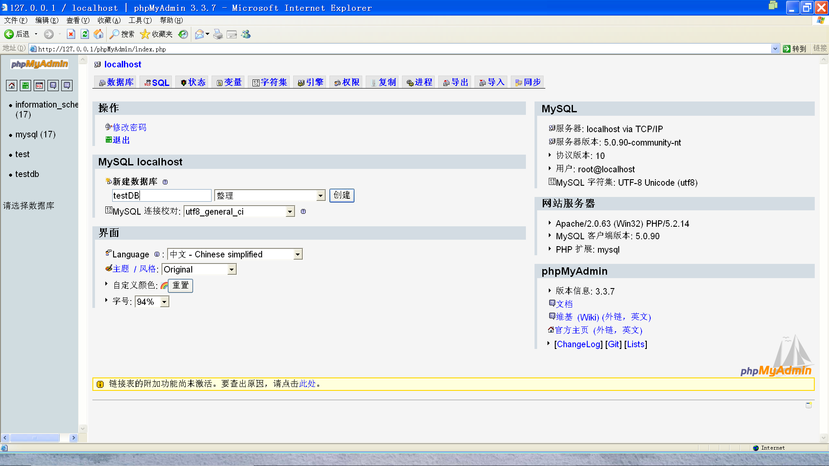This screenshot has width=829, height=466.
Task: Click the refresh icon in IE toolbar
Action: click(x=85, y=34)
